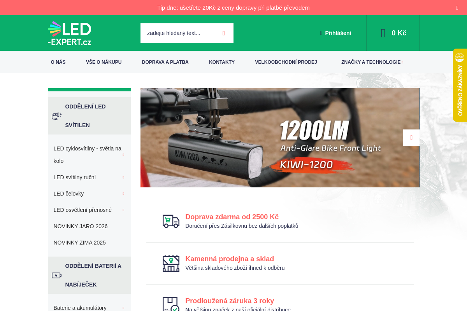Click the OVĚŘENO ZÁKAZNÍKY yellow badge
Screen dimensions: 467x311
point(460,86)
